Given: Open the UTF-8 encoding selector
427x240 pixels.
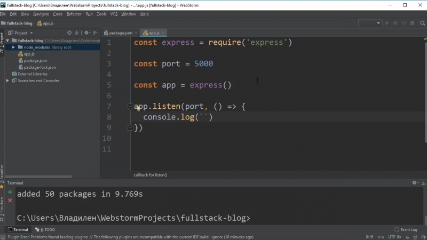Looking at the screenshot, I should 394,237.
